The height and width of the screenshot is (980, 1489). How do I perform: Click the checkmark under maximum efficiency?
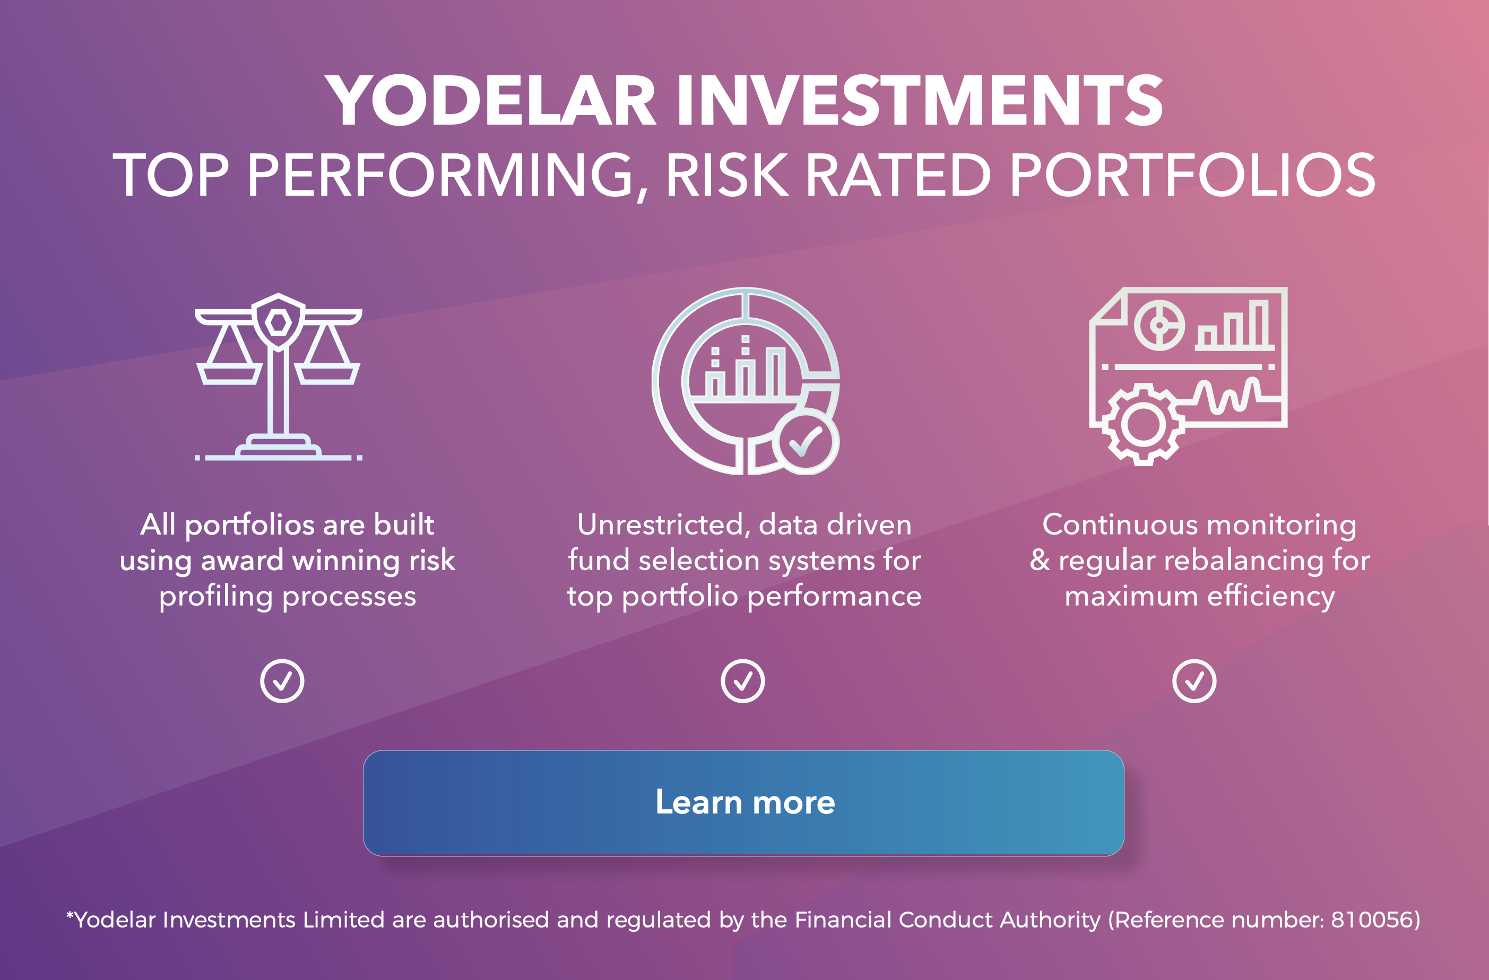[x=1194, y=681]
